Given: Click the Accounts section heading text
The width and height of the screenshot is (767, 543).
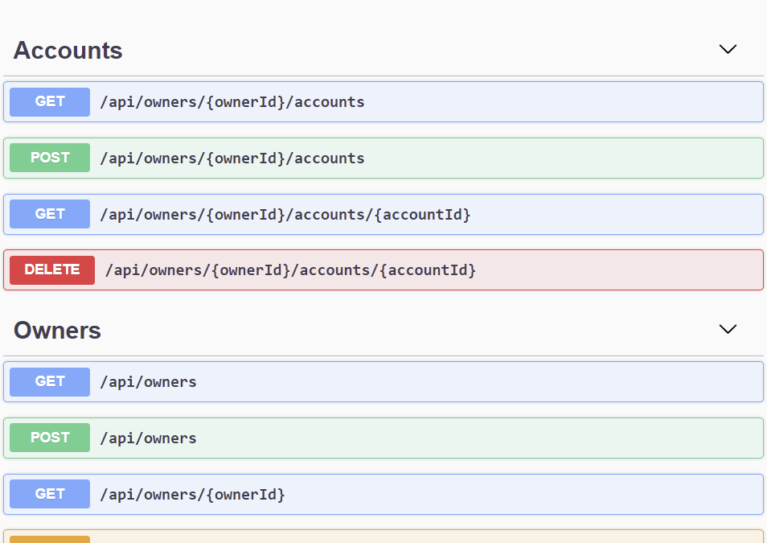Looking at the screenshot, I should tap(68, 51).
